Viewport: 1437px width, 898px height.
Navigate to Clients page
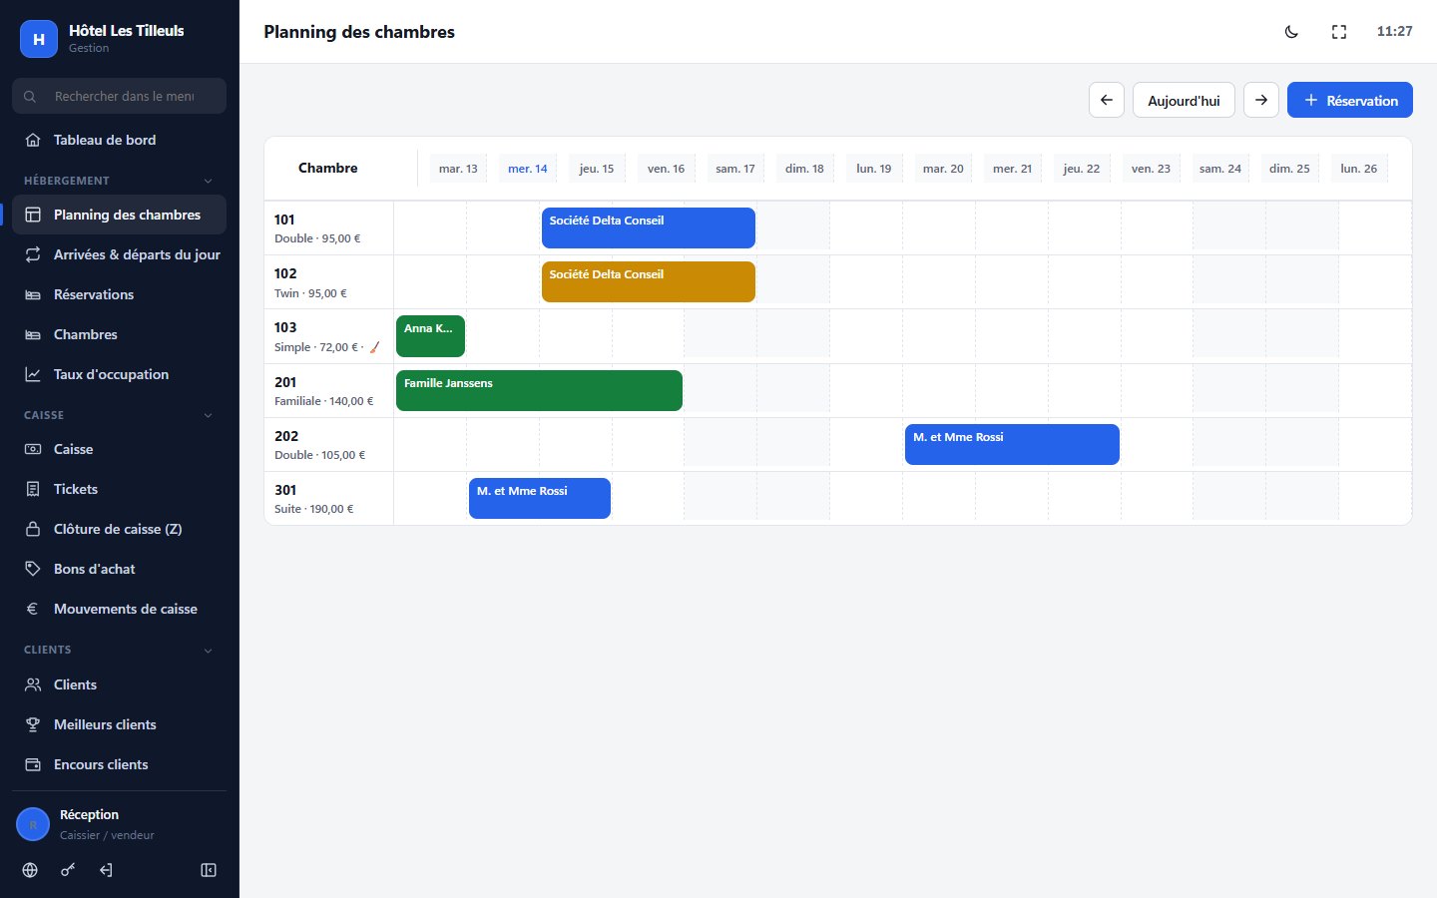tap(119, 684)
